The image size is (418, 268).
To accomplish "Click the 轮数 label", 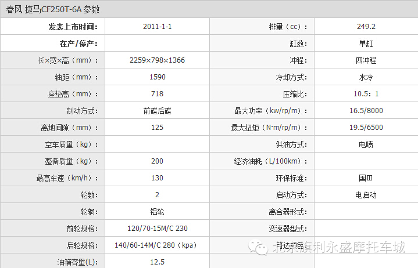I will pyautogui.click(x=89, y=195).
